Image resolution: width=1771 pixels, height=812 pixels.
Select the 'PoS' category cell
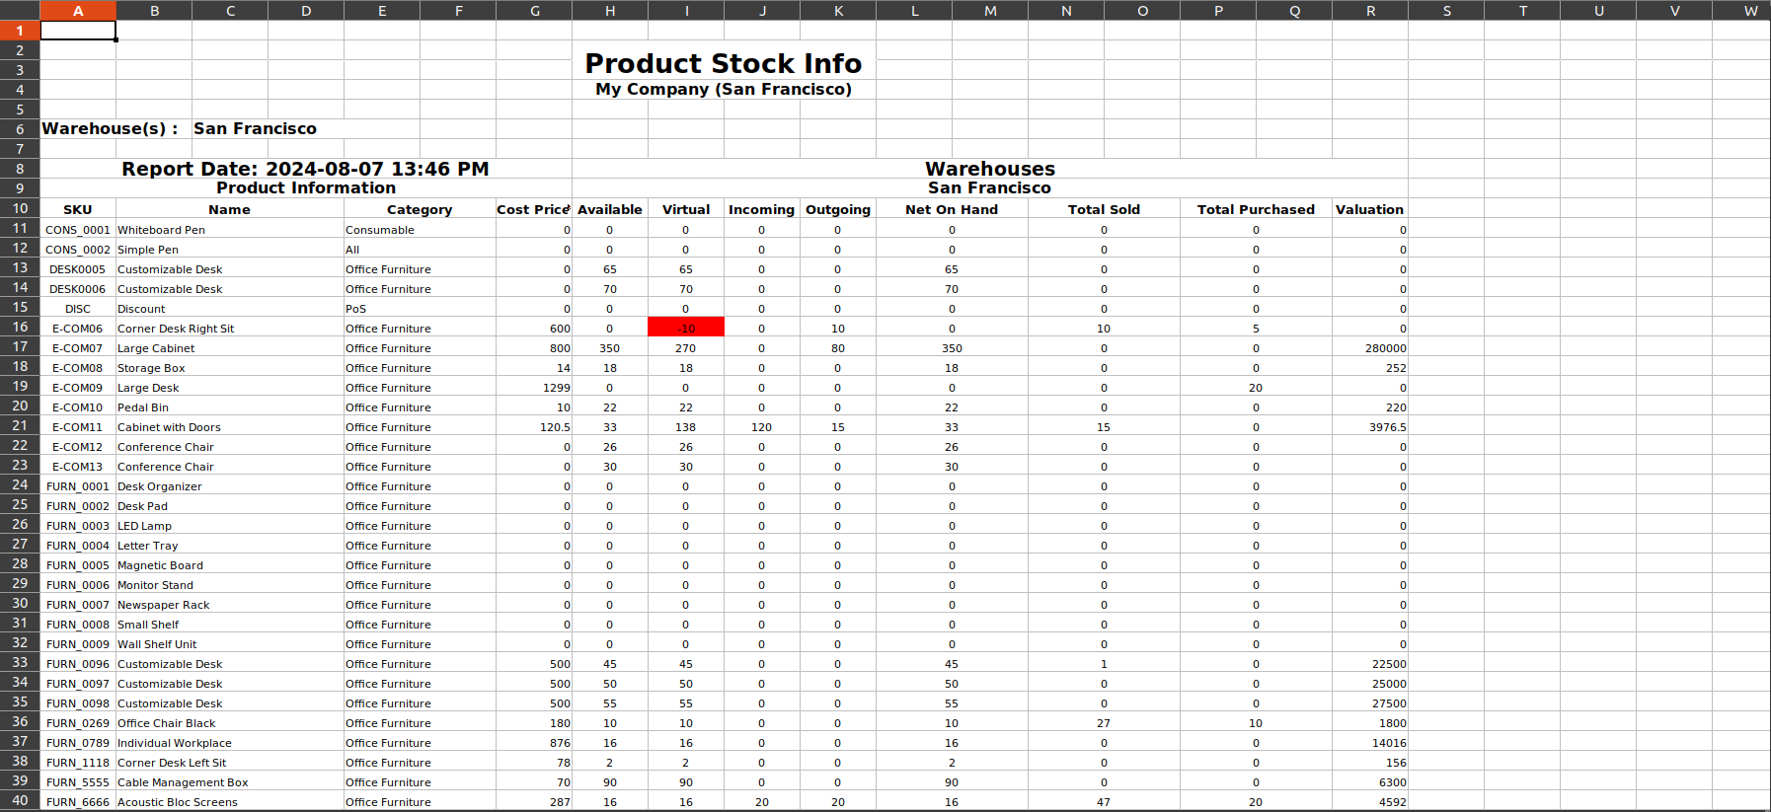[x=420, y=308]
